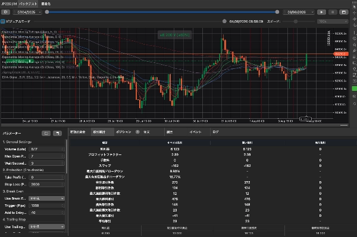
Task: Click the '3. Break Even' section header
Action: click(13, 191)
